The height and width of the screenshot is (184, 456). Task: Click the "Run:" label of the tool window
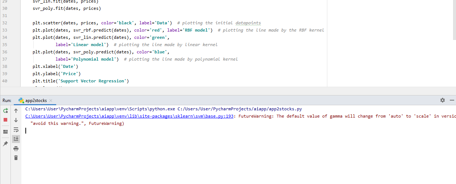(x=7, y=101)
